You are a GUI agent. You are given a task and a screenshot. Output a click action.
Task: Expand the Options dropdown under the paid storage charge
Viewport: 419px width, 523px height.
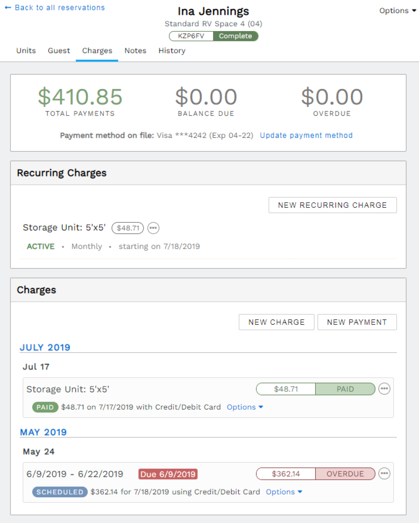(x=244, y=407)
